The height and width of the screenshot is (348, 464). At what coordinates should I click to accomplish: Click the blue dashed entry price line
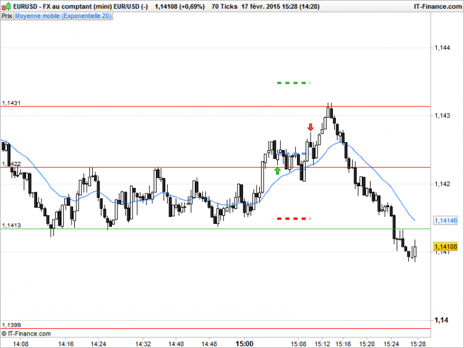293,154
